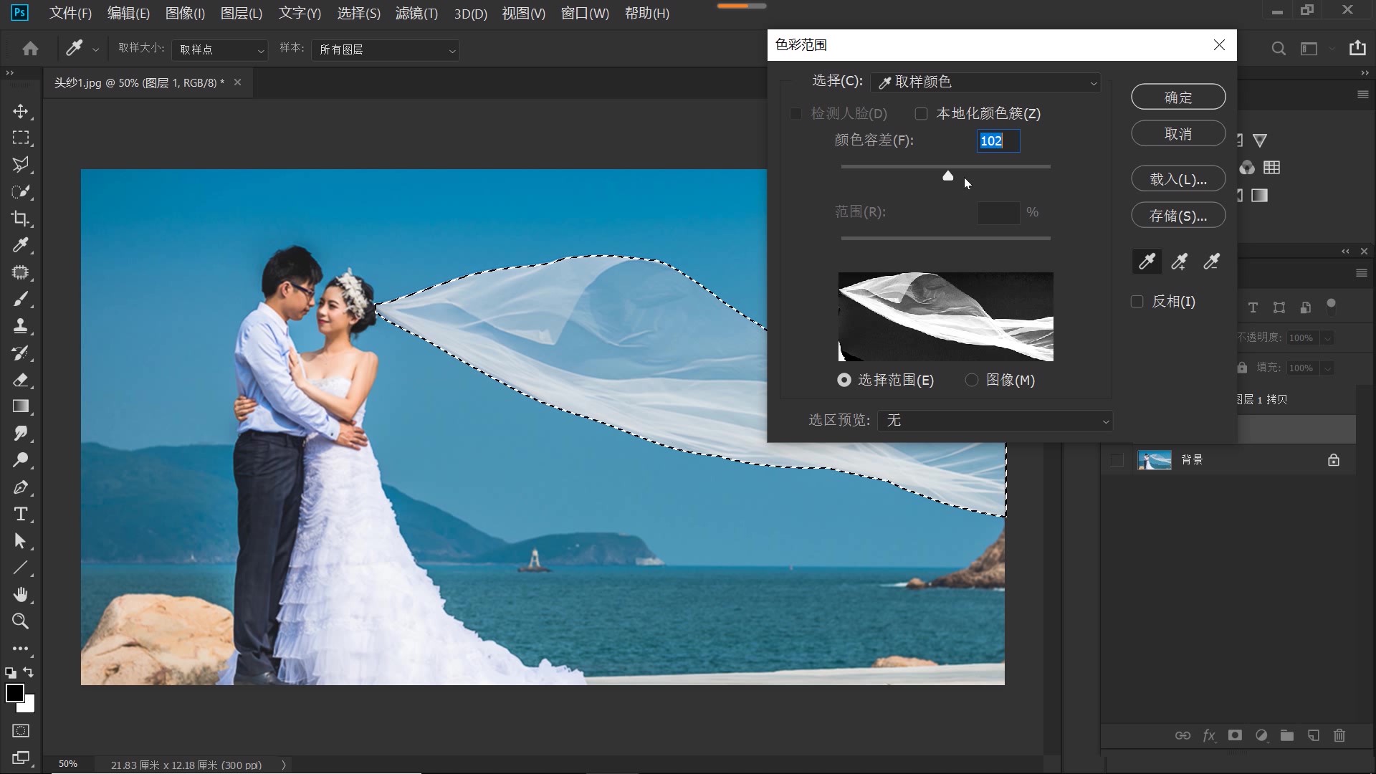
Task: Select the Brush tool
Action: [21, 299]
